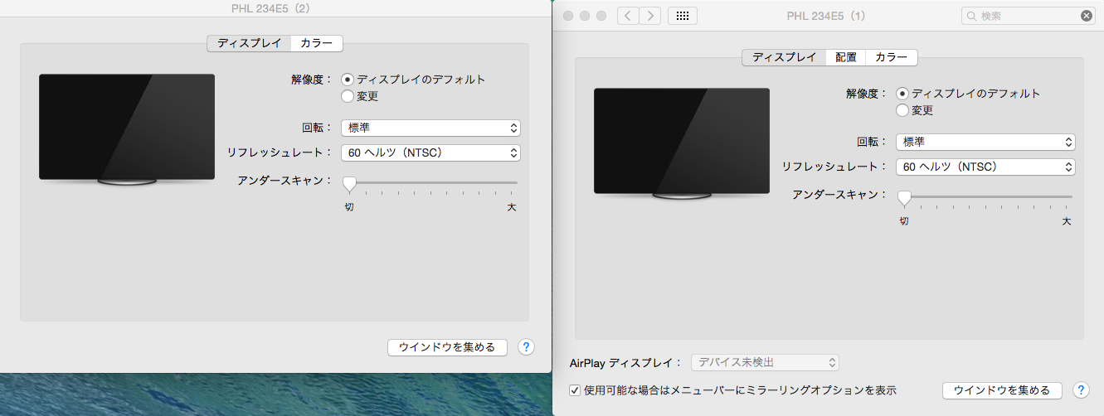This screenshot has width=1104, height=416.
Task: Select ディスプレイのデフォルト in PHL 234E5 (2) window
Action: pos(413,80)
